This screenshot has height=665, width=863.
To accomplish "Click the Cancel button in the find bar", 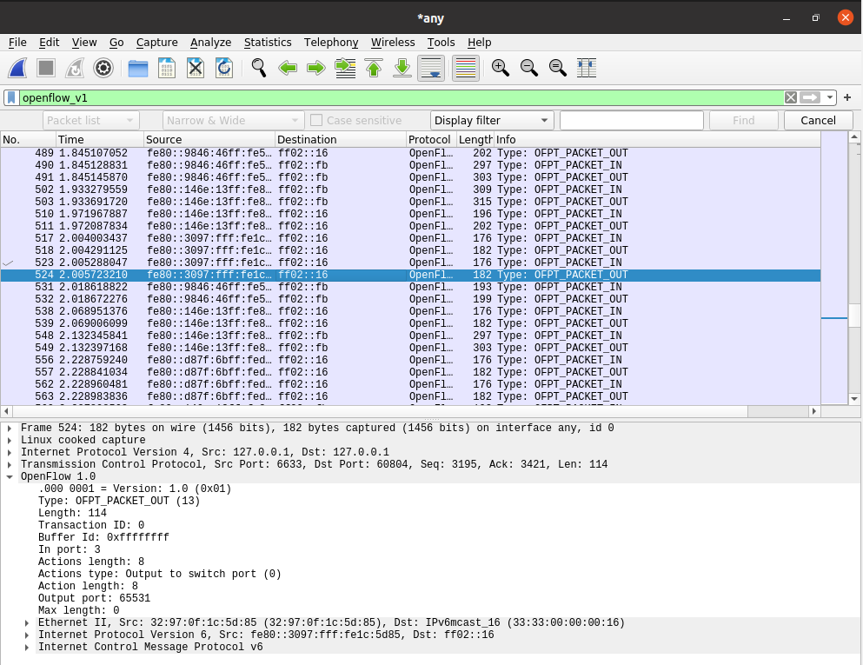I will click(818, 121).
